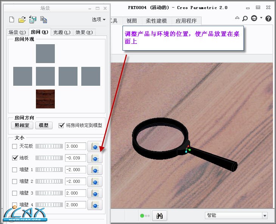Screen dimensions: 276x224
Task: Open the help question mark icon
Action: tap(268, 18)
